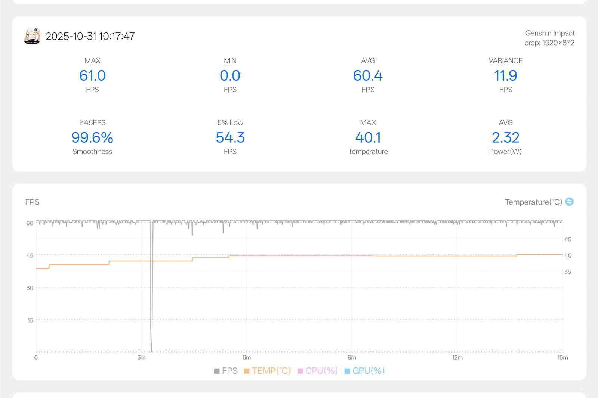Click the pink CPU legend square
Viewport: 598px width, 398px height.
click(x=300, y=371)
